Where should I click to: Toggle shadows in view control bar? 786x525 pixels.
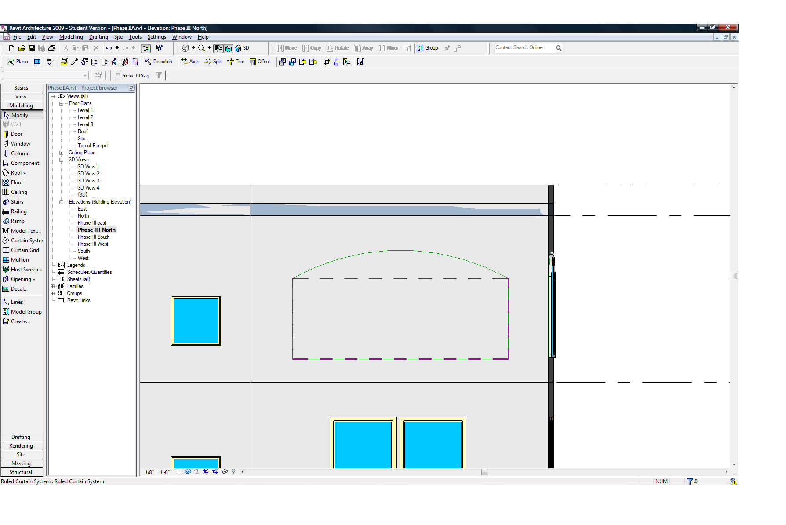coord(196,472)
